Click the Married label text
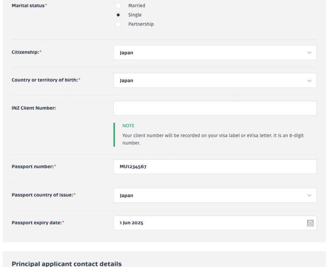Screen dimensions: 328x267 click(137, 6)
